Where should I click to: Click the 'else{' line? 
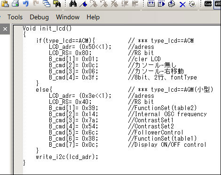click(x=44, y=90)
